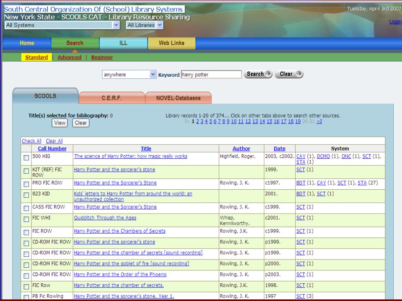Click STA link in PRO FIC ROW row
Image resolution: width=402 pixels, height=301 pixels.
(x=362, y=183)
